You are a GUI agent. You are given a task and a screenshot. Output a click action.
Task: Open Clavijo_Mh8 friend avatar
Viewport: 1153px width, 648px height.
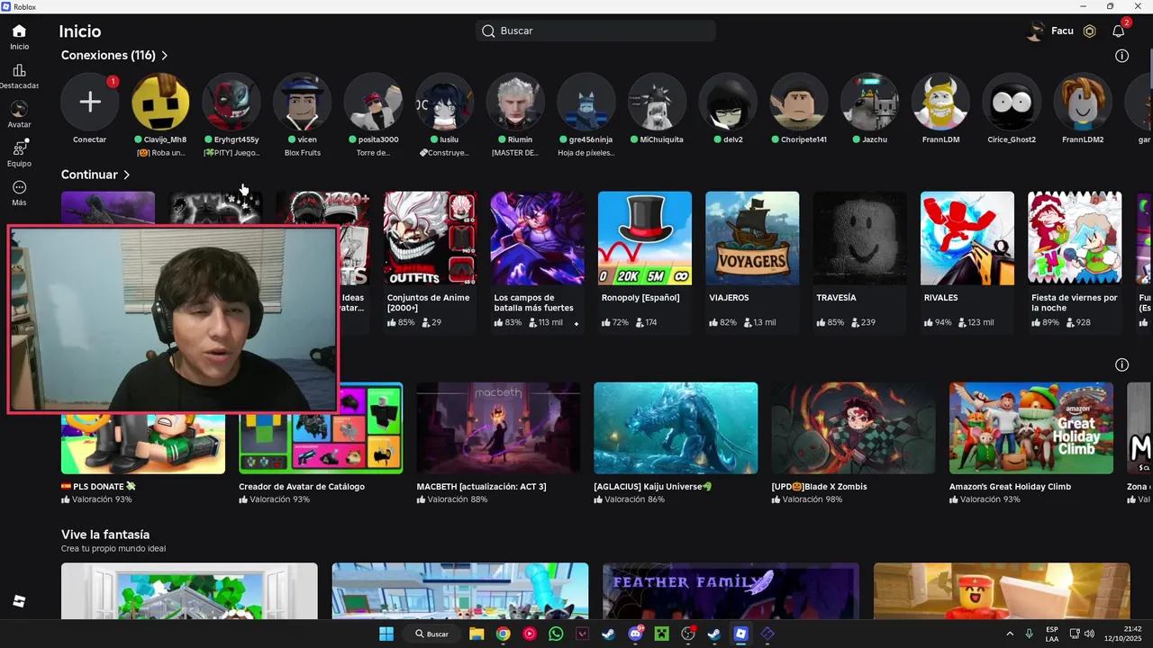[160, 102]
